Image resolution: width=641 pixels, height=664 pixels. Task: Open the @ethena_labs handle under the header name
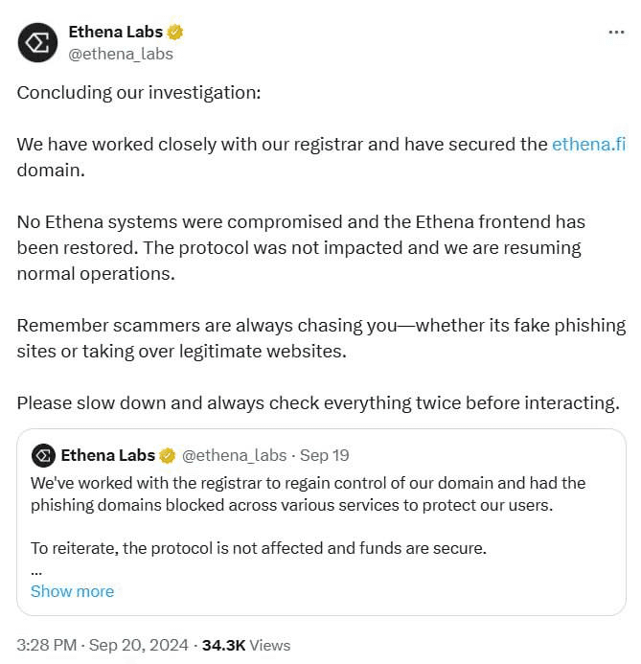(x=121, y=55)
